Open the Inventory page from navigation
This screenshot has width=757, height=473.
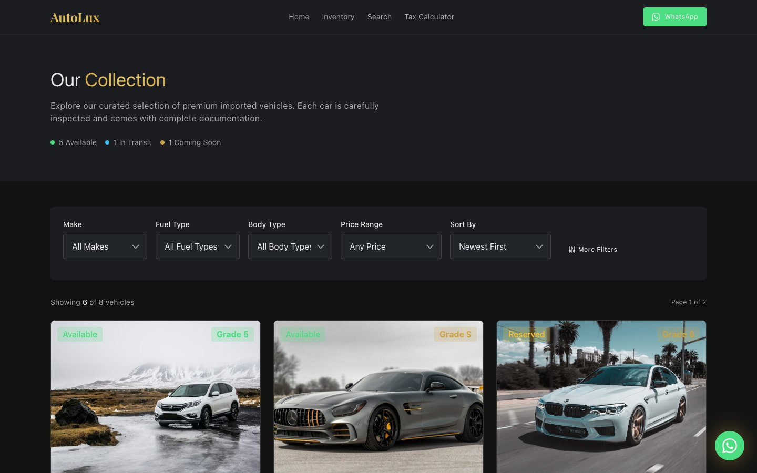pyautogui.click(x=338, y=17)
